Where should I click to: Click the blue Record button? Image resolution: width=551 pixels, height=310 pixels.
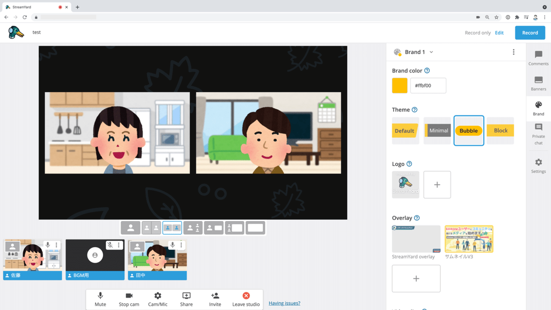(530, 33)
